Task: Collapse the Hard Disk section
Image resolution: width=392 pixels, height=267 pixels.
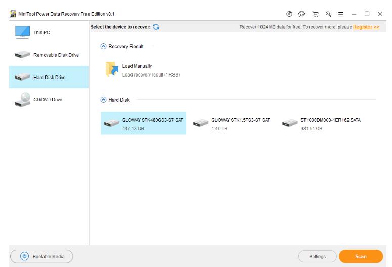Action: [x=103, y=100]
